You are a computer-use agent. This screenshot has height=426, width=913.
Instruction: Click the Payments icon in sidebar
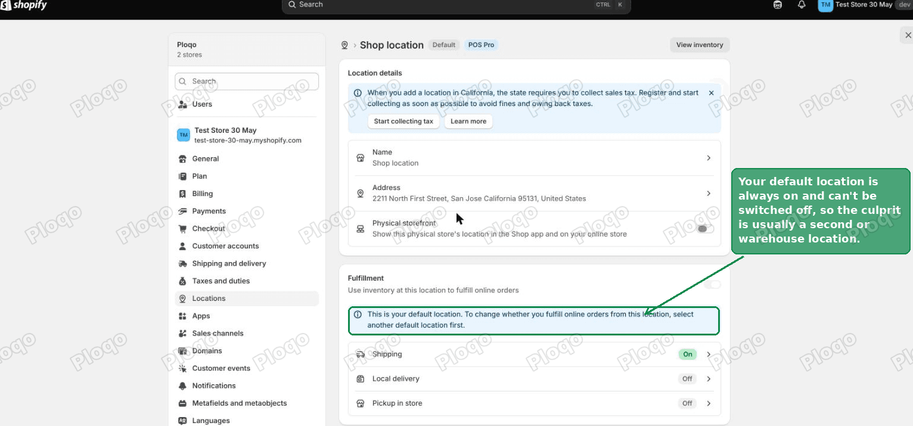pos(183,211)
